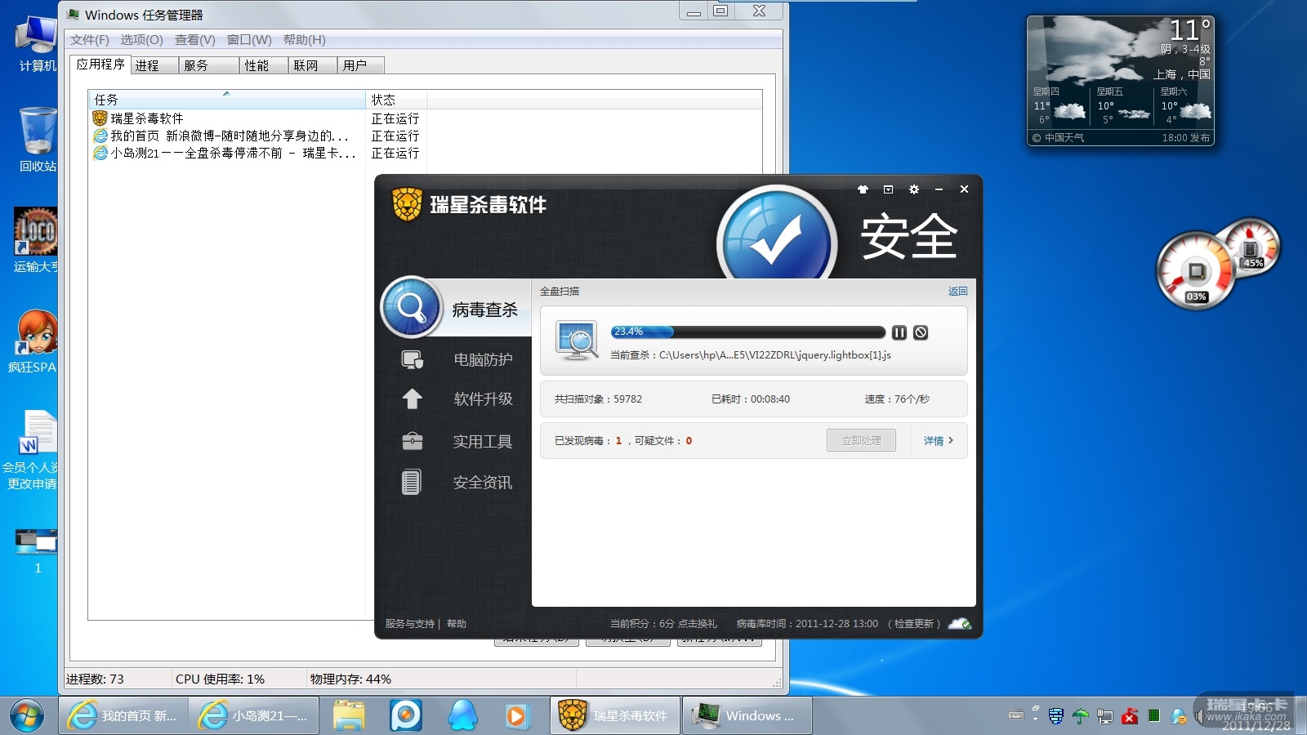1307x735 pixels.
Task: Open 回收站 desktop icon
Action: point(38,140)
